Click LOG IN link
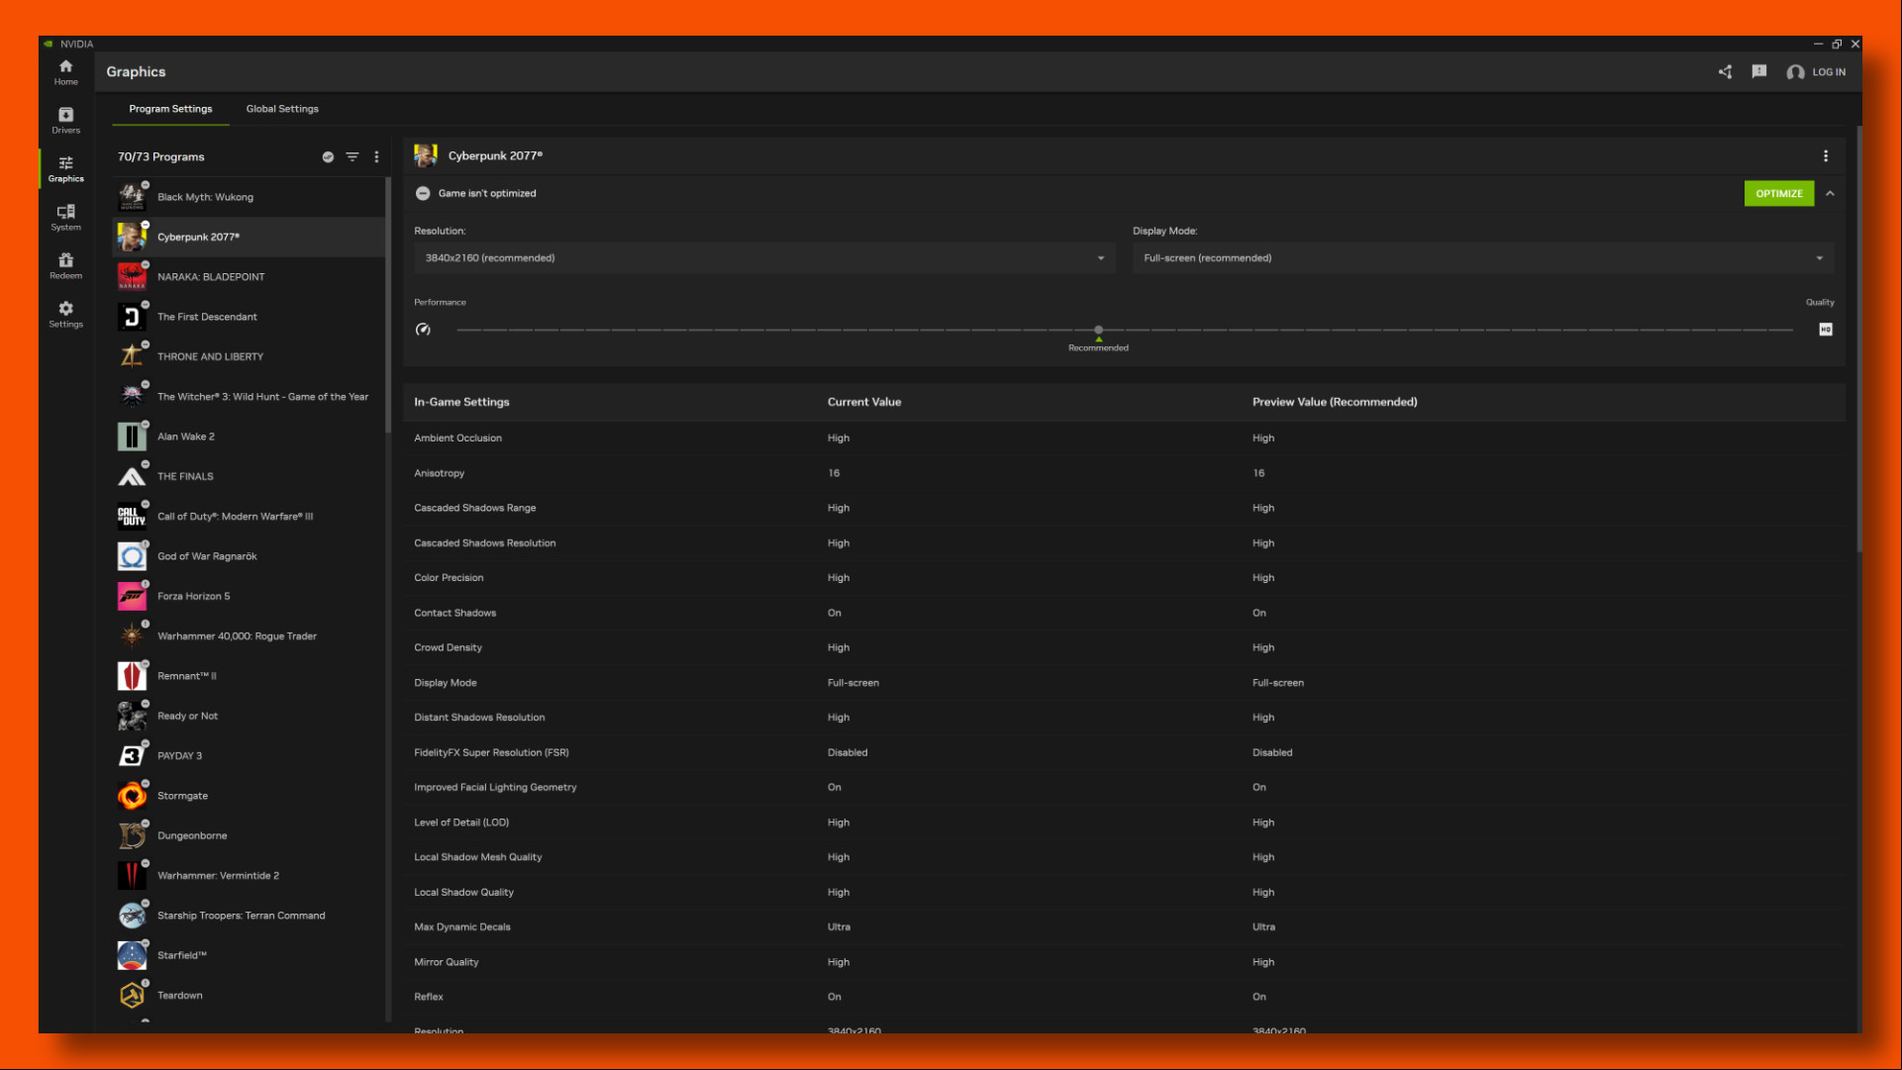1902x1070 pixels. [1828, 72]
